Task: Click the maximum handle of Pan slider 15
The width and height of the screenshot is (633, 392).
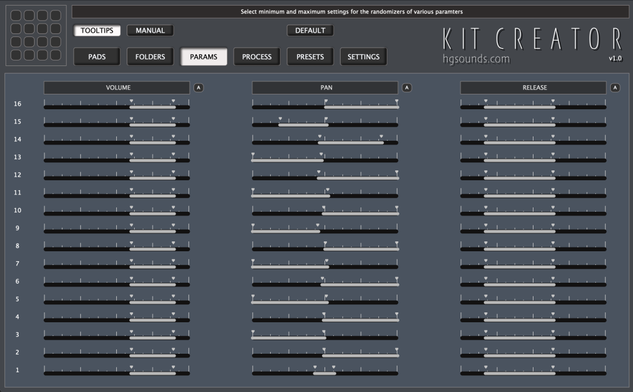Action: click(326, 119)
